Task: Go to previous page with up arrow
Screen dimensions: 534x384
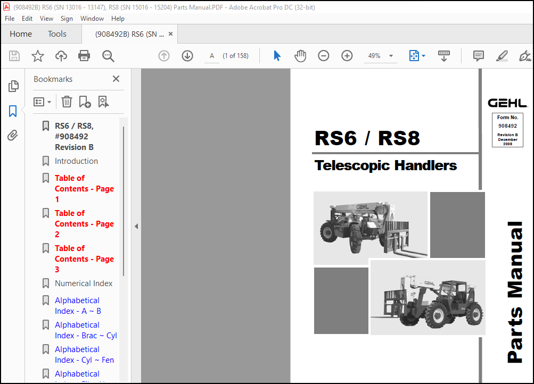Action: (164, 56)
